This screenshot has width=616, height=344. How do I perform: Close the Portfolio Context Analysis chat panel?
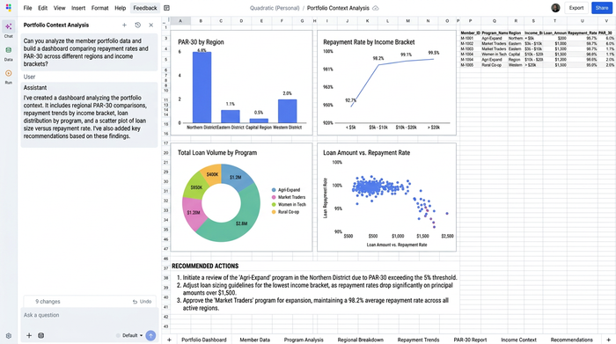click(x=150, y=26)
